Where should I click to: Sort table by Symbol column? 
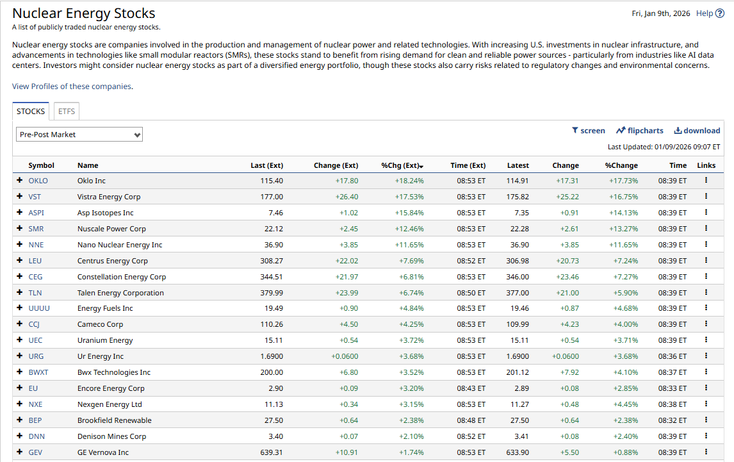coord(41,165)
